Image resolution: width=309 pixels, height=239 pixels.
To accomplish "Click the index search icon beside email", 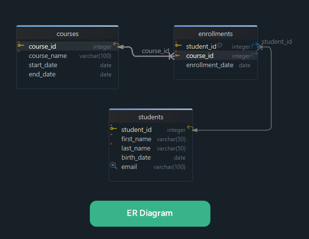I will click(x=114, y=165).
